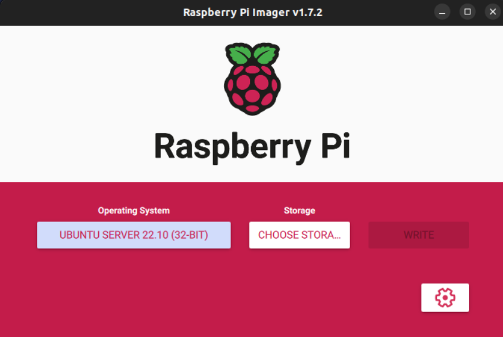Click the "Raspberry Pi Imager v1.7.2" title text

(252, 12)
